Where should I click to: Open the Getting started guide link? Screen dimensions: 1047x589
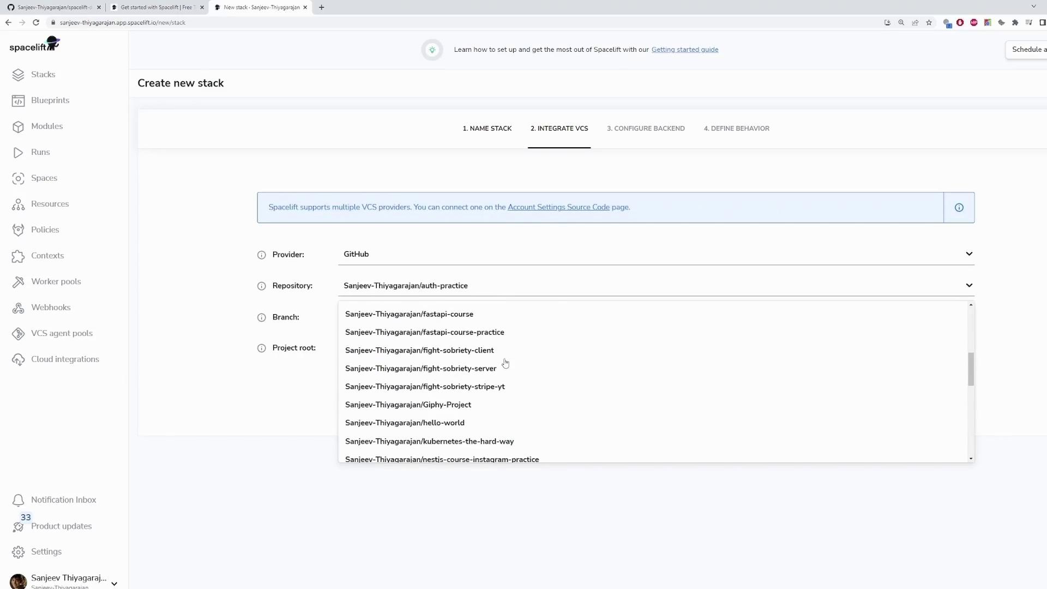click(684, 50)
